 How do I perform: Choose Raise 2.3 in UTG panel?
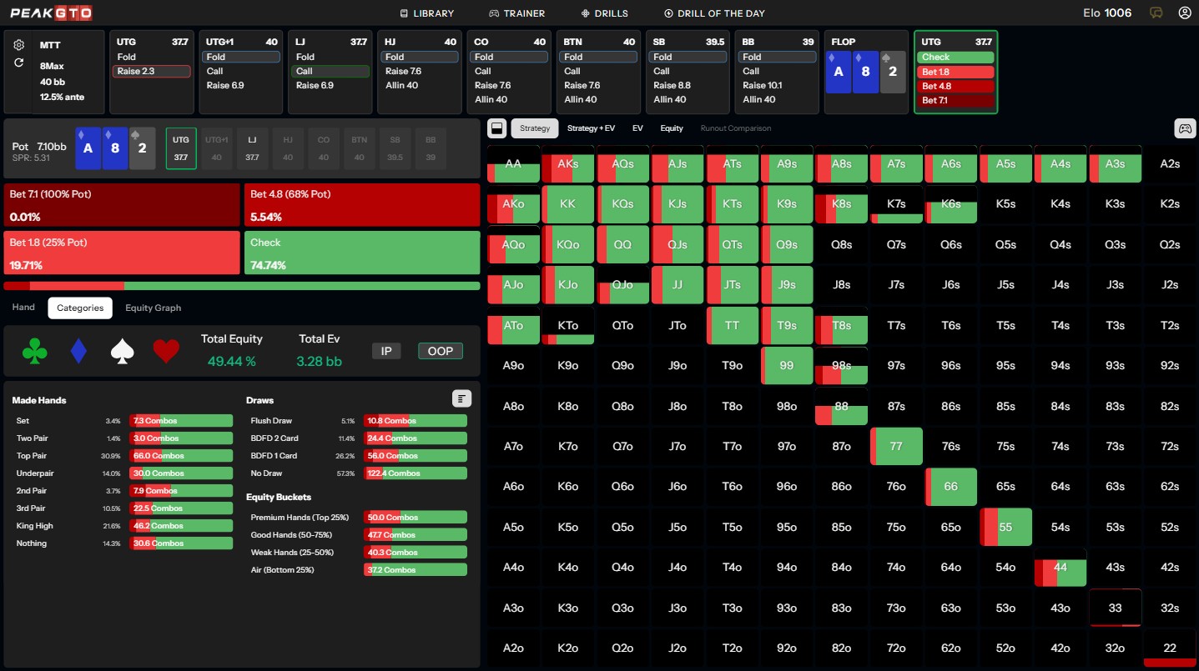tap(152, 72)
